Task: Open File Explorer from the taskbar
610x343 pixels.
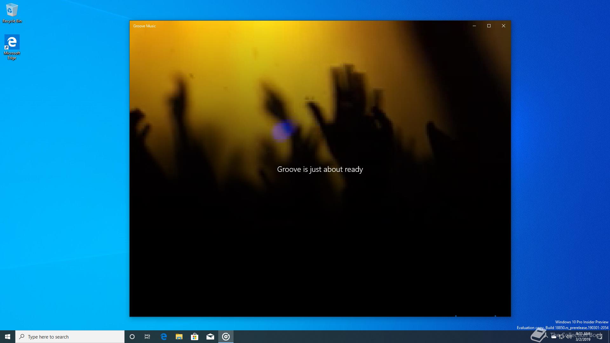Action: pyautogui.click(x=179, y=337)
